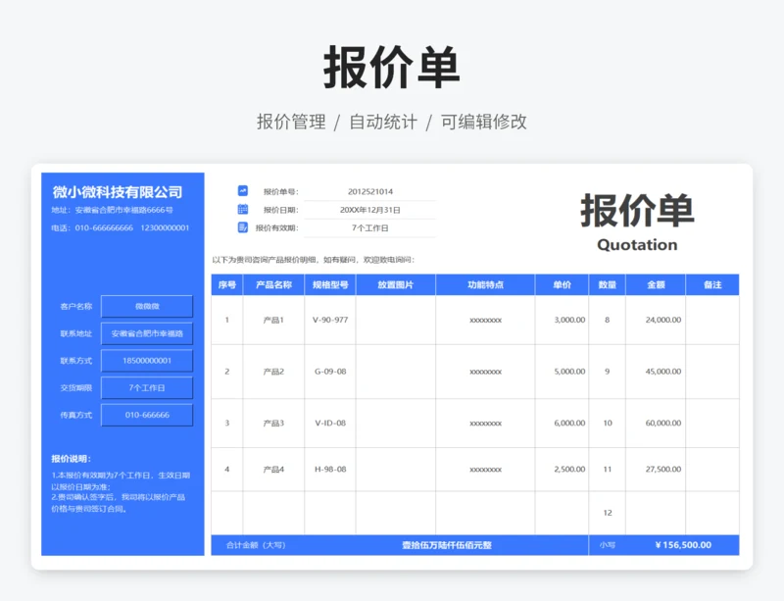This screenshot has width=784, height=601.
Task: Select the model cell V-ID-08
Action: click(330, 423)
